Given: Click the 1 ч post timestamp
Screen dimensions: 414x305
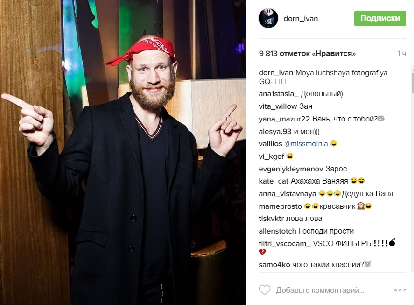Looking at the screenshot, I should pos(401,54).
